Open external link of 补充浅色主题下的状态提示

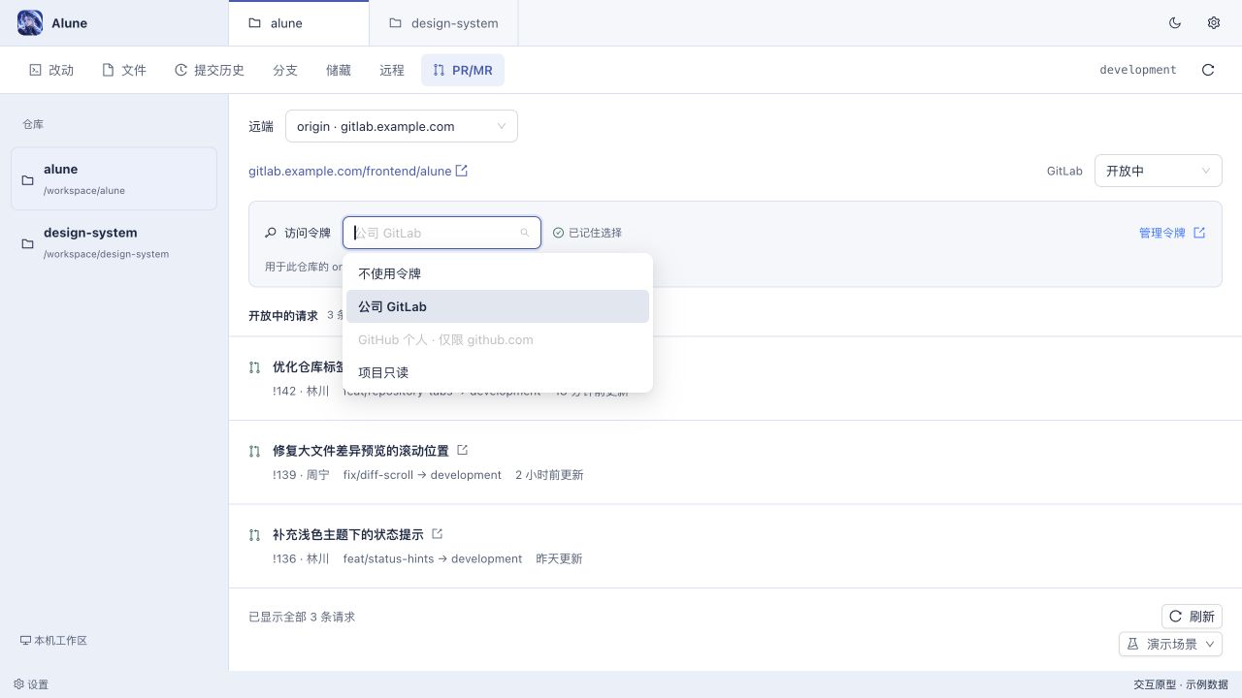pos(437,534)
